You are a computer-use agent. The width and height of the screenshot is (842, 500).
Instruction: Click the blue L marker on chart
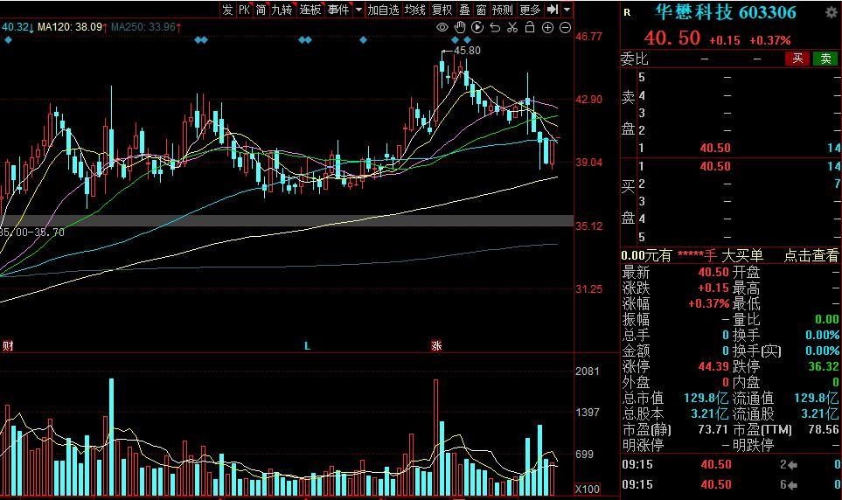click(307, 346)
